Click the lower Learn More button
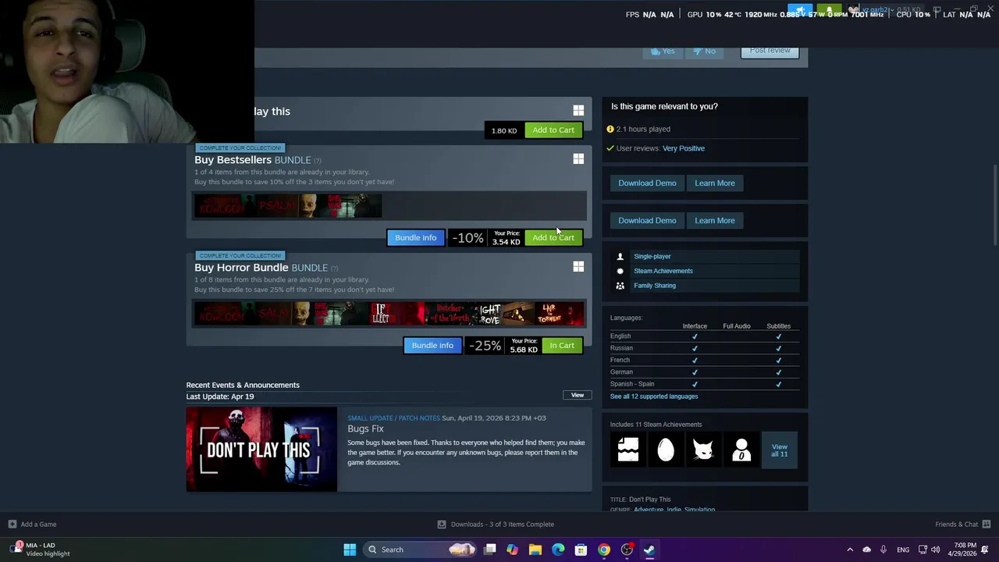Screen dimensions: 999x562 coord(715,220)
